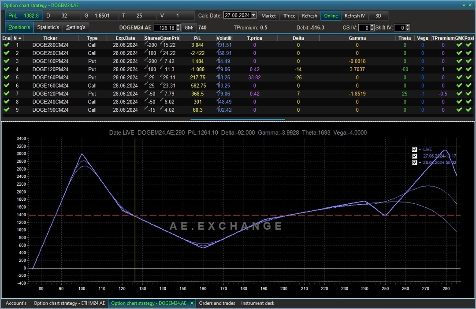Toggle the Enabled checkmark for DOGE240CM24
This screenshot has width=476, height=309.
[x=6, y=102]
